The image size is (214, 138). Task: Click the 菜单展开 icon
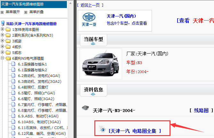click(2, 12)
